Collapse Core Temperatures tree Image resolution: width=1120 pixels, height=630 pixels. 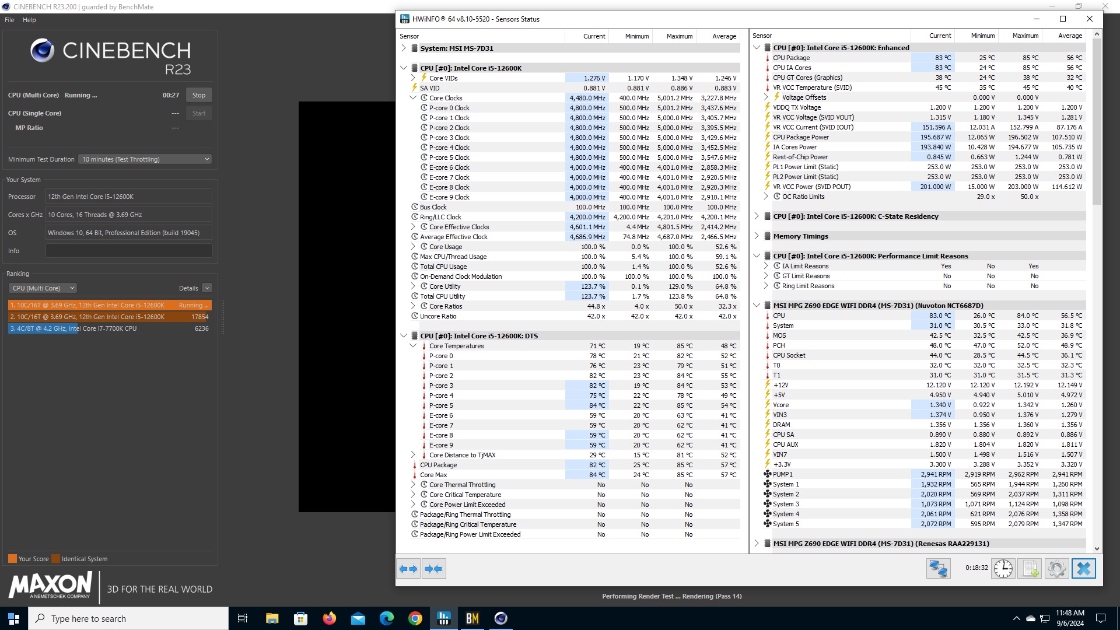(x=413, y=346)
